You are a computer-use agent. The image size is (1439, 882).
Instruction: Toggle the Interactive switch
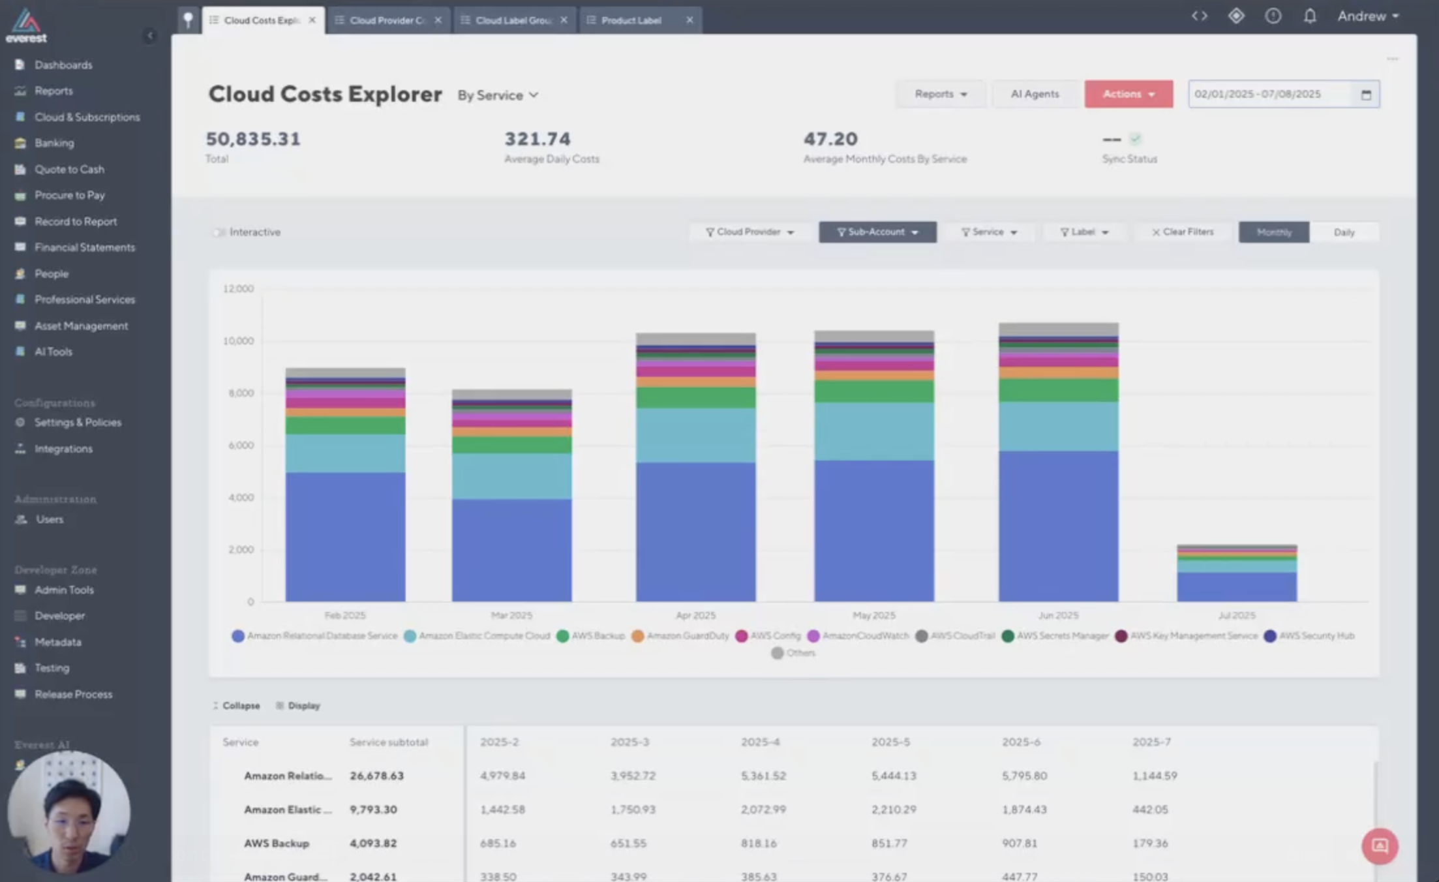(219, 232)
